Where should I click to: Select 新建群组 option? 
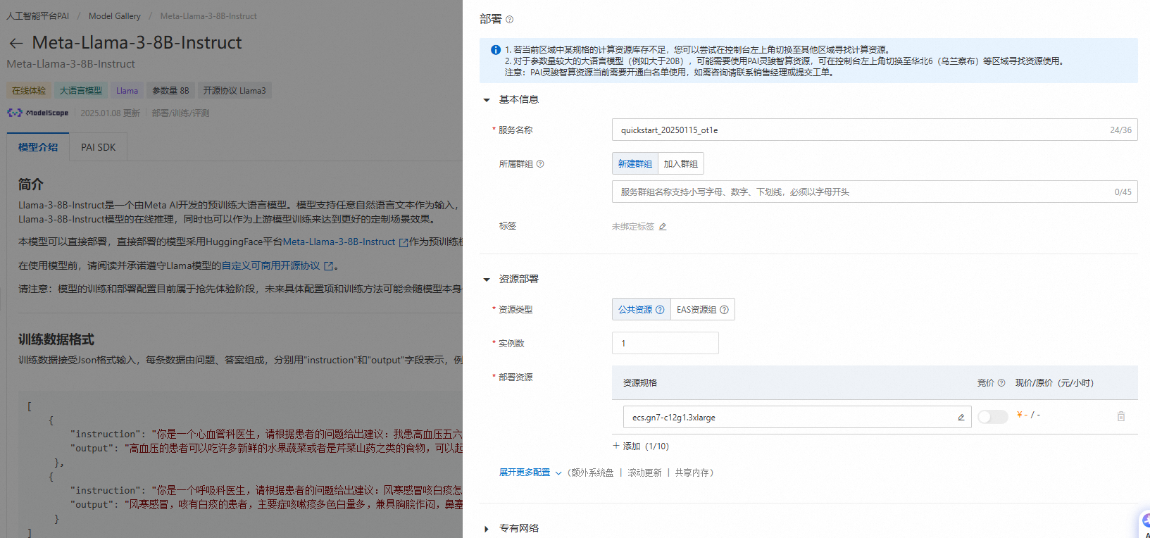coord(635,163)
